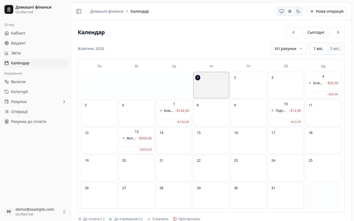
Task: Click the Домашні фінанси breadcrumb link
Action: (x=107, y=11)
